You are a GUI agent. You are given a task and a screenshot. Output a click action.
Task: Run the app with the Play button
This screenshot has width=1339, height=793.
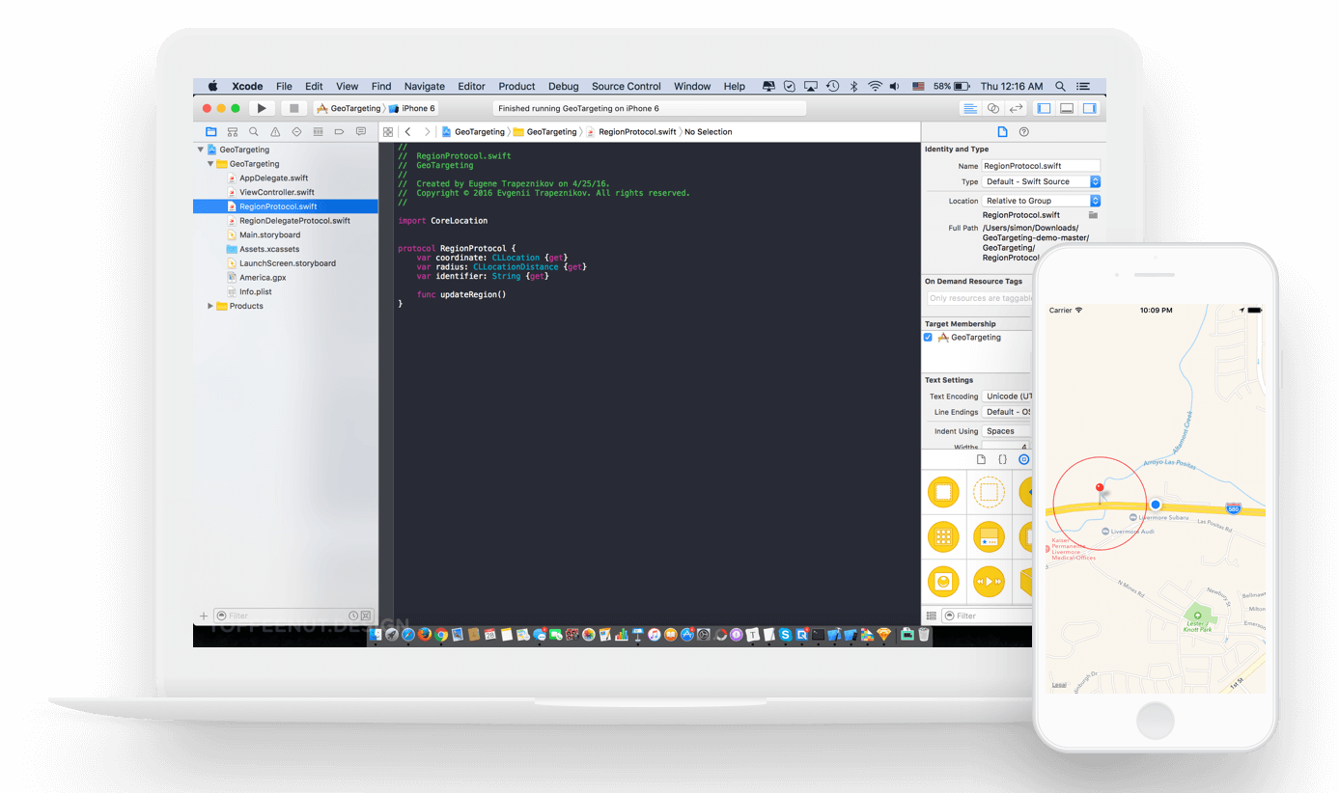(x=261, y=109)
